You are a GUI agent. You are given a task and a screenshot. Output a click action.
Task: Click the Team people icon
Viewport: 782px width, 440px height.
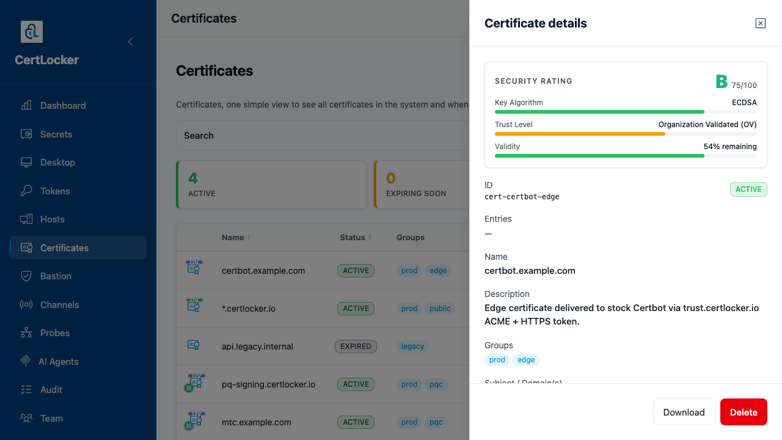[x=26, y=418]
